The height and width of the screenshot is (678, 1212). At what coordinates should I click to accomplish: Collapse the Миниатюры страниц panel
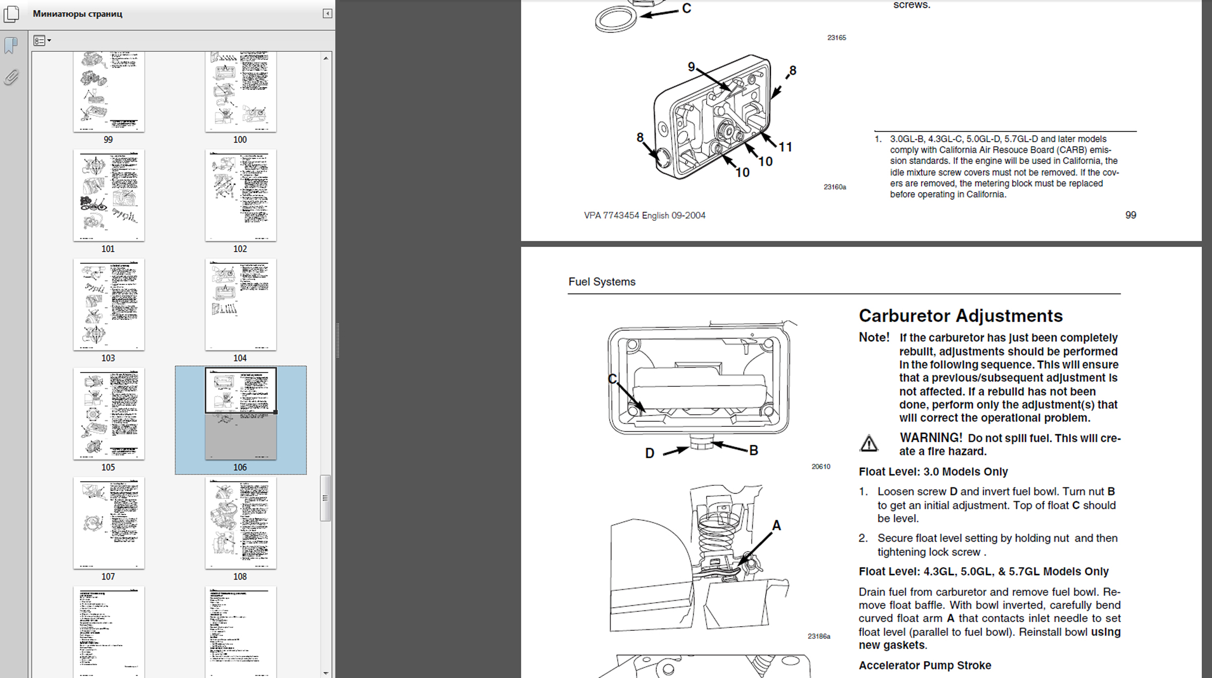click(x=327, y=14)
